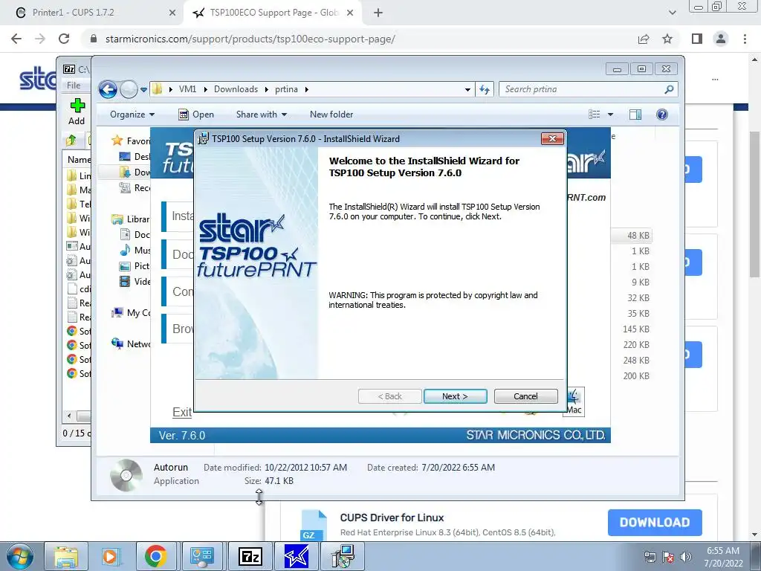This screenshot has height=571, width=761.
Task: Select My Computer in navigation pane
Action: pos(131,313)
